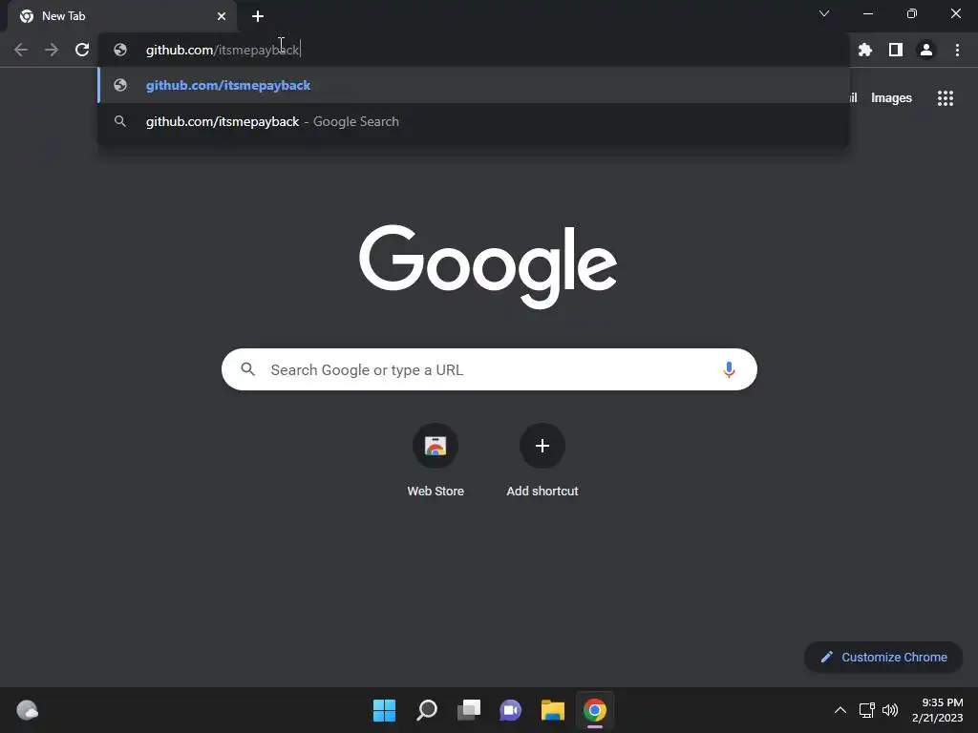The width and height of the screenshot is (978, 733).
Task: Click the browser forward arrow
Action: point(52,50)
